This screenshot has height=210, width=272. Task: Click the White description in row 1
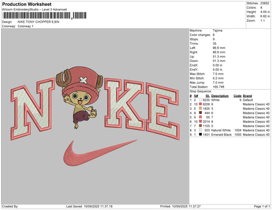(215, 100)
